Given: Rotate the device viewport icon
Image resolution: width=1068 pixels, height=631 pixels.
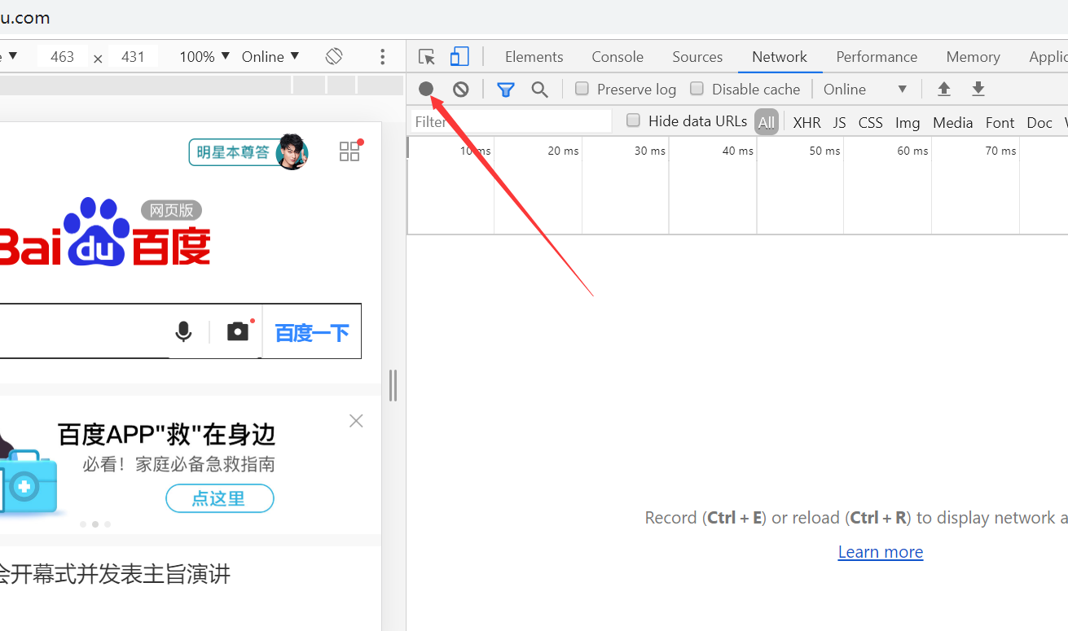Looking at the screenshot, I should 334,56.
